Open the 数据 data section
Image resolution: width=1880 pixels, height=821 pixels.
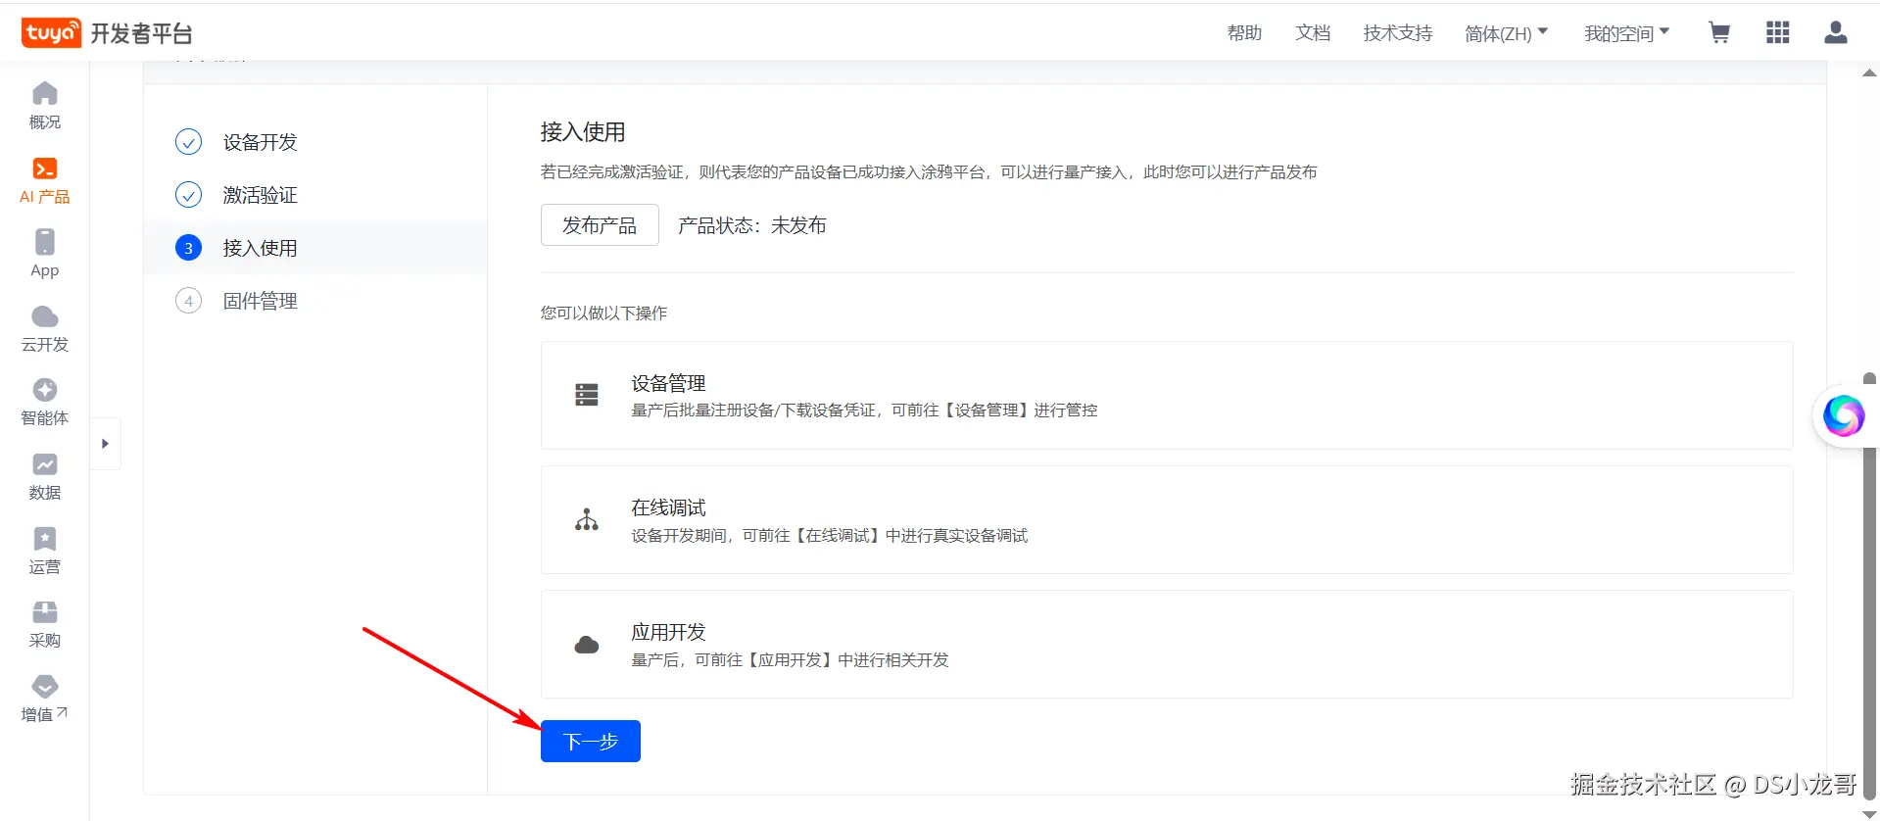pos(45,476)
